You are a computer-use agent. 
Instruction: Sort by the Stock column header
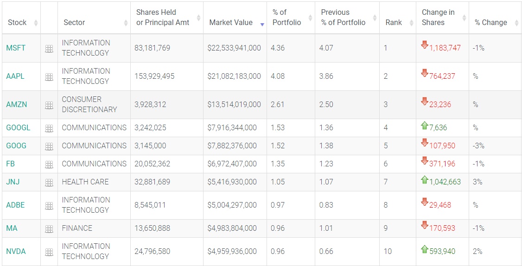17,22
